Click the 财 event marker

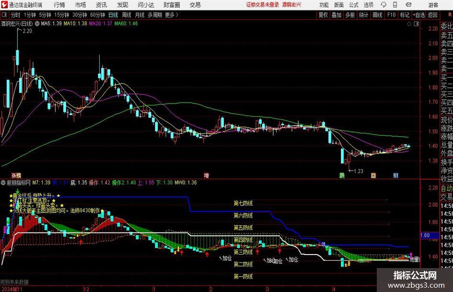pos(396,175)
